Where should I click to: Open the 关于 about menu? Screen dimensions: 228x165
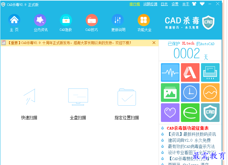(x=186, y=4)
